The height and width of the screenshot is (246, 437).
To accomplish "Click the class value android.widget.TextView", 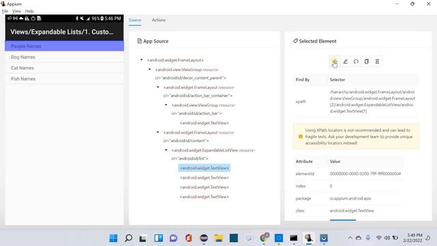I will tap(352, 210).
